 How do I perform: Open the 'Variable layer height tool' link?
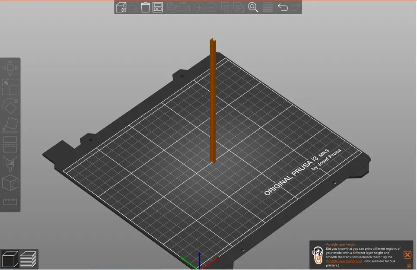344,261
